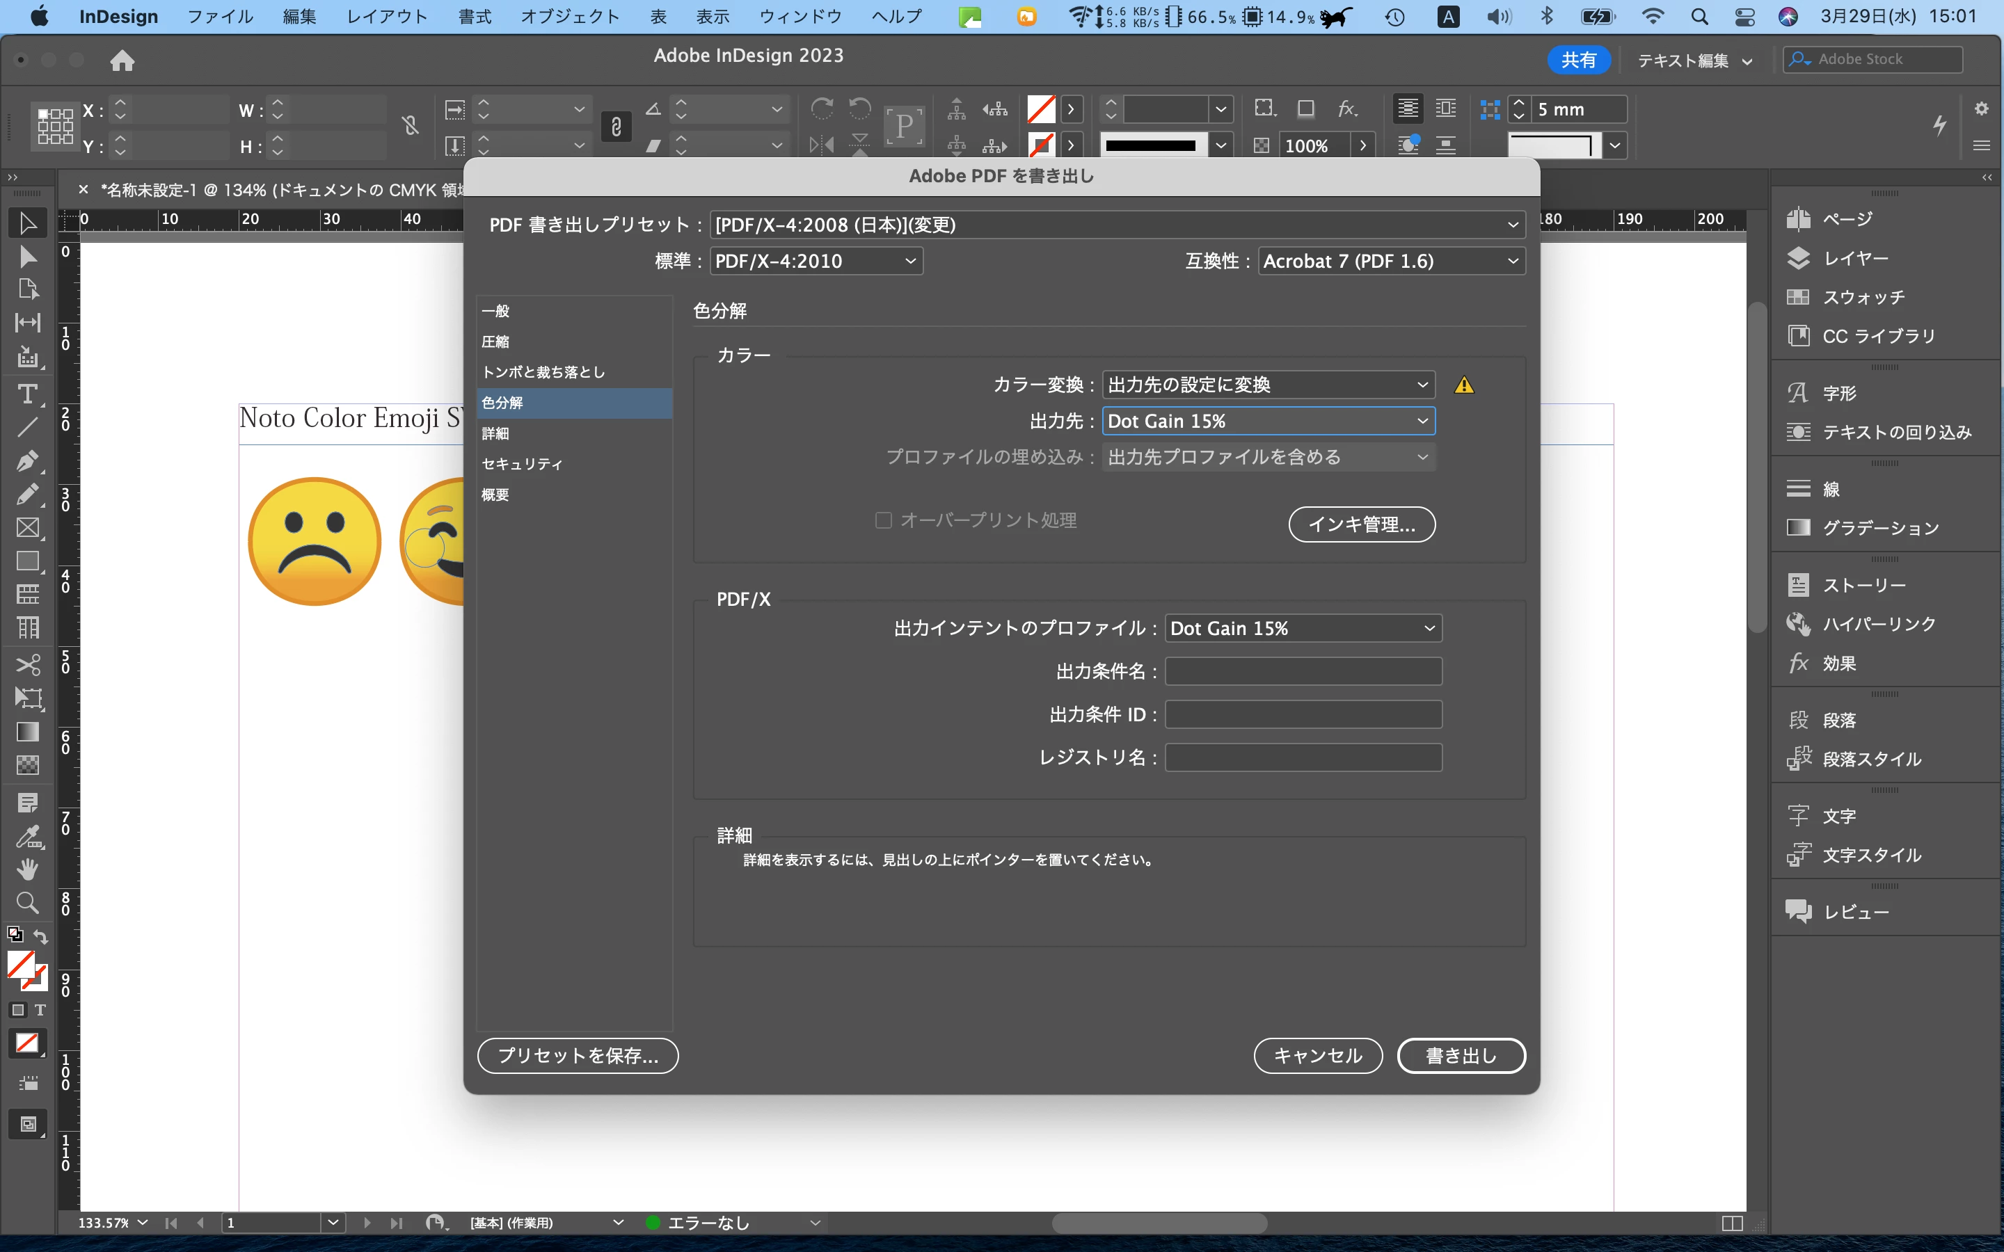Toggle the split layout view button
The image size is (2004, 1252).
click(1731, 1223)
